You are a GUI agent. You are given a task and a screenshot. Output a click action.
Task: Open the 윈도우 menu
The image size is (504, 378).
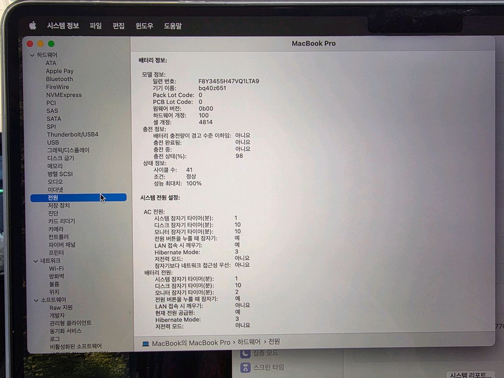click(x=145, y=26)
